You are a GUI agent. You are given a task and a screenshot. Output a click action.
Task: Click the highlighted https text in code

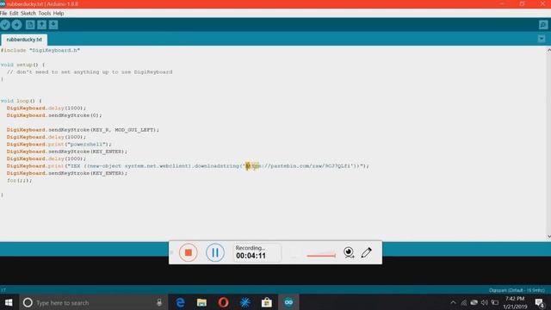[252, 166]
